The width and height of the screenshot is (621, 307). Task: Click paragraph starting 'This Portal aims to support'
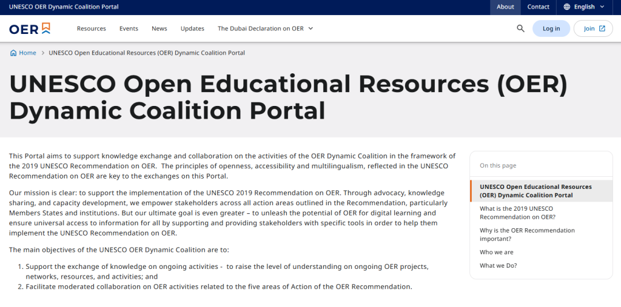pyautogui.click(x=232, y=166)
